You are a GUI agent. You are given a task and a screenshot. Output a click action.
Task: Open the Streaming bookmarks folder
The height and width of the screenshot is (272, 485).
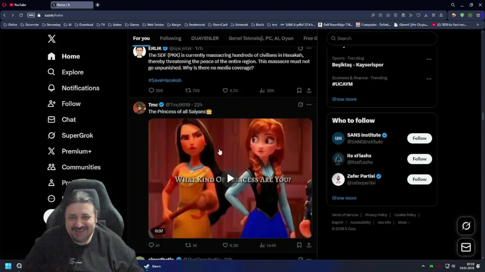tap(51, 25)
